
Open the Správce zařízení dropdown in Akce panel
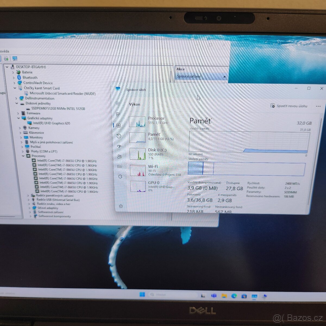pos(224,77)
